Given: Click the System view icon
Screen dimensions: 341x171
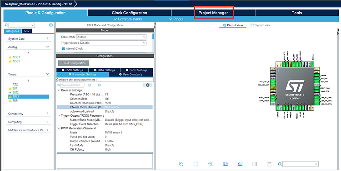Looking at the screenshot, I should [252, 25].
